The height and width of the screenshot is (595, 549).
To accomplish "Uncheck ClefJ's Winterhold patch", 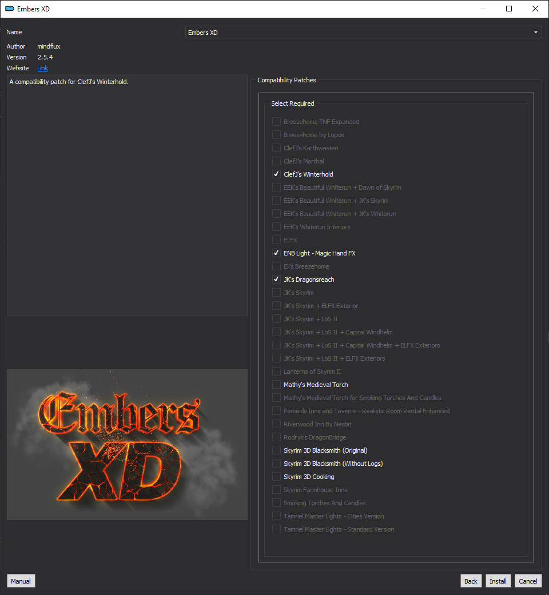I will (276, 174).
